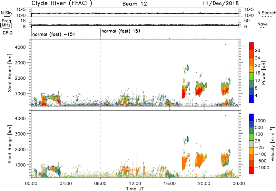Click the red bottom segment of the Velocity color bar

(x=252, y=171)
